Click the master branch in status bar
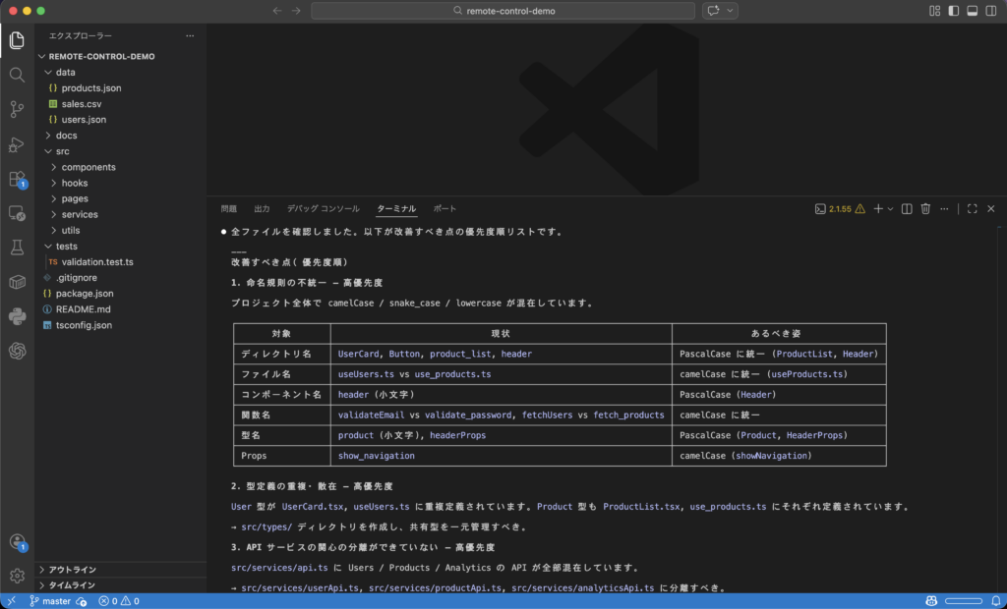This screenshot has width=1007, height=609. 51,601
